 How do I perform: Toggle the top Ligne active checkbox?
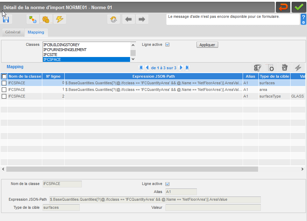click(167, 45)
